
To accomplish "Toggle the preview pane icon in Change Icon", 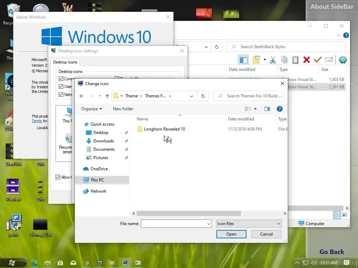I will (267, 109).
